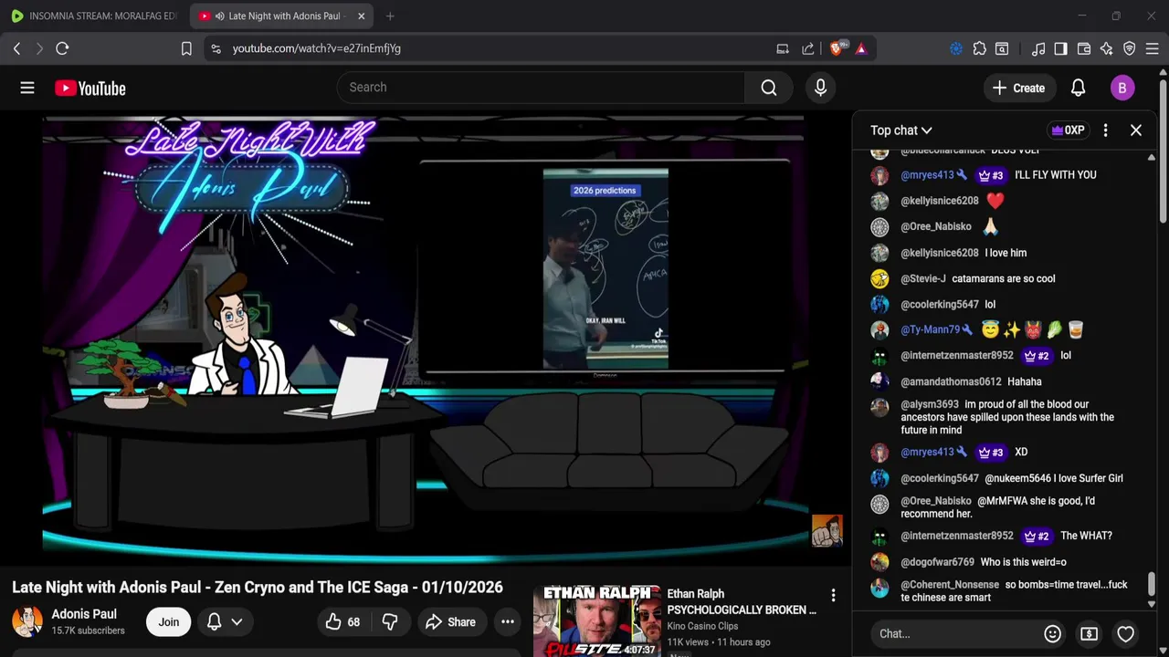Image resolution: width=1169 pixels, height=657 pixels.
Task: Mute the tab via the speaker icon
Action: (x=219, y=16)
